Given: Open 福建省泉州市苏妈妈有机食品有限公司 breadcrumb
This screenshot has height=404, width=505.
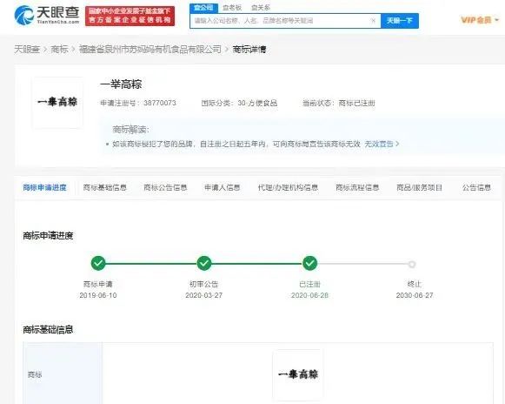Looking at the screenshot, I should [x=150, y=50].
